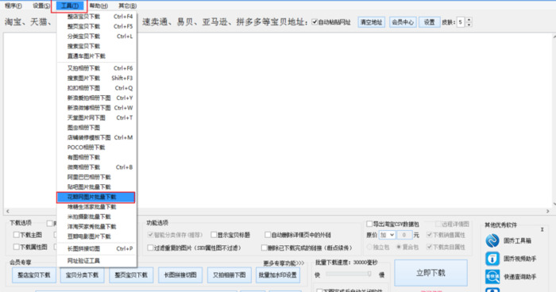This screenshot has width=556, height=292.
Task: Select POCO相册下载 menu entry
Action: point(96,148)
